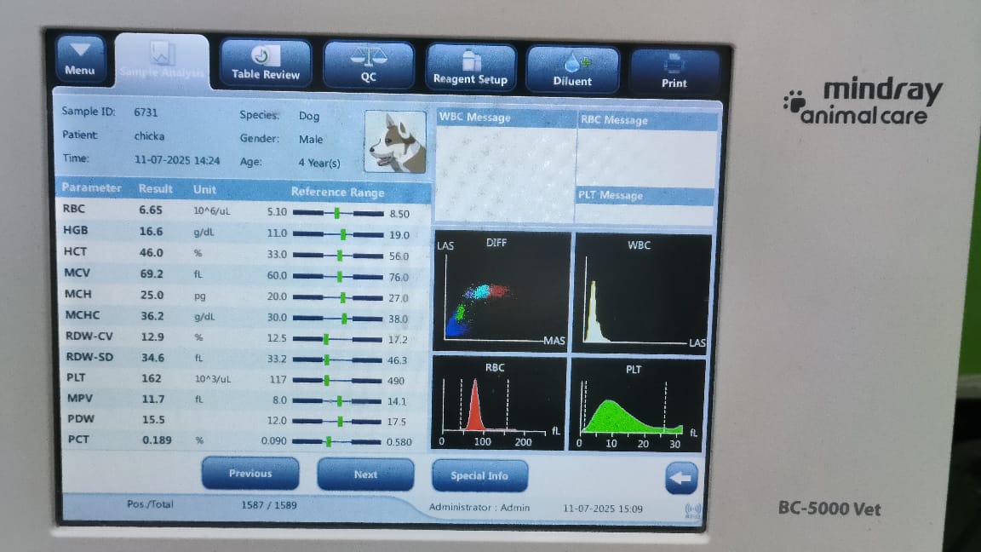Click the dog species picture
Screen dimensions: 981x552
tap(395, 142)
